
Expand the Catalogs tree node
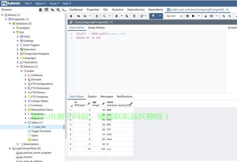tap(18, 41)
